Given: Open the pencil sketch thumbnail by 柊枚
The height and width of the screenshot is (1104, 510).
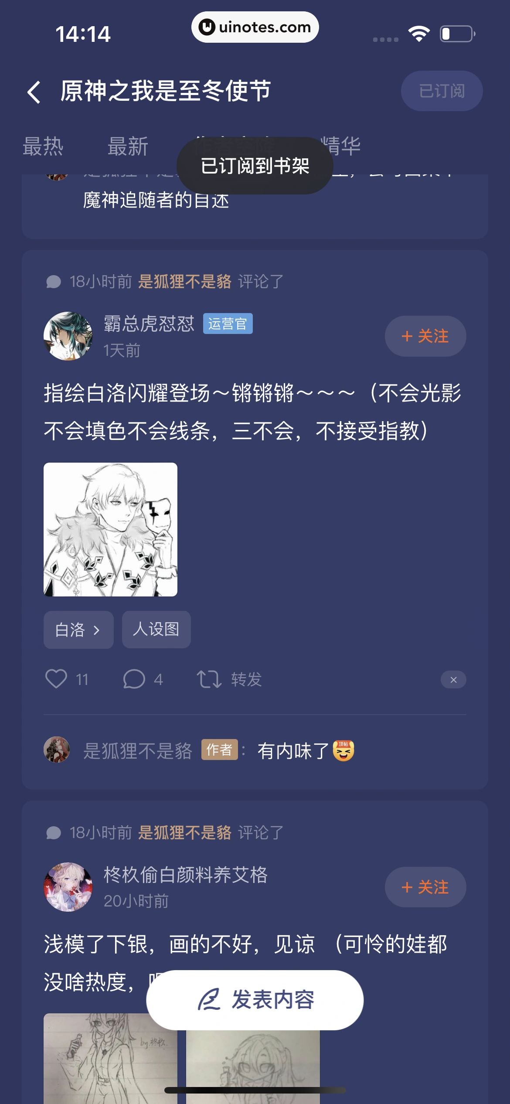Looking at the screenshot, I should point(110,1059).
